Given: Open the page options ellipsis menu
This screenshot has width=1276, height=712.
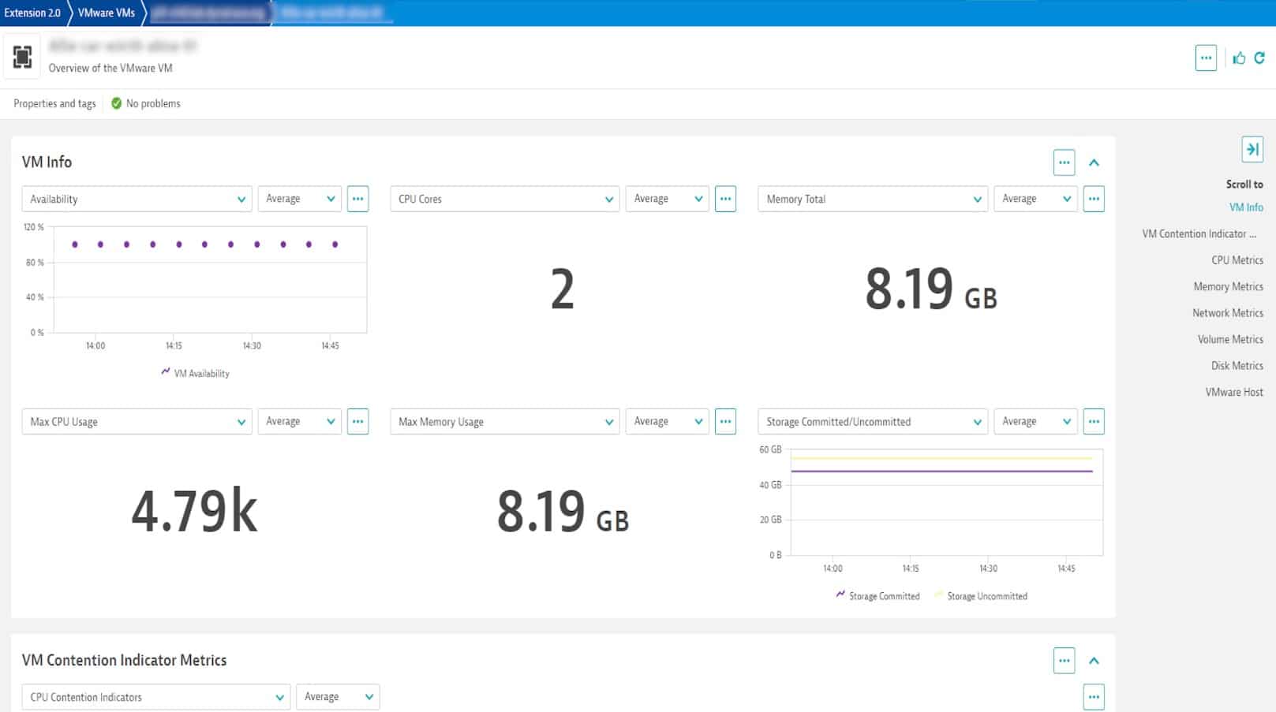Looking at the screenshot, I should (1207, 58).
